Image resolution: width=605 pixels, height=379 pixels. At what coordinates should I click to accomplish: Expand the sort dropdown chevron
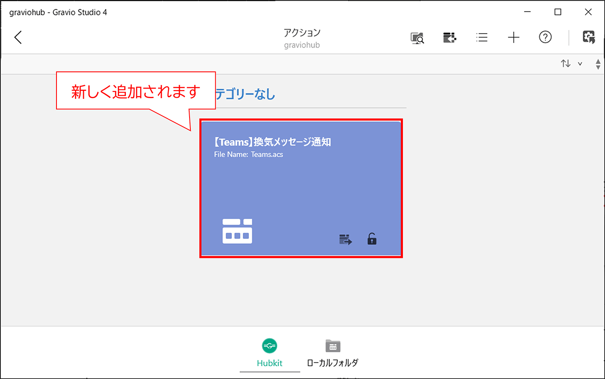[580, 64]
